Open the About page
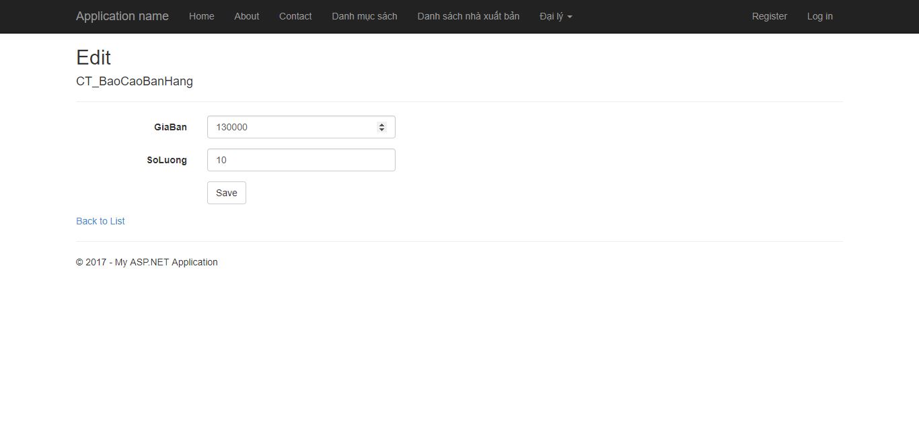The width and height of the screenshot is (919, 434). 246,16
